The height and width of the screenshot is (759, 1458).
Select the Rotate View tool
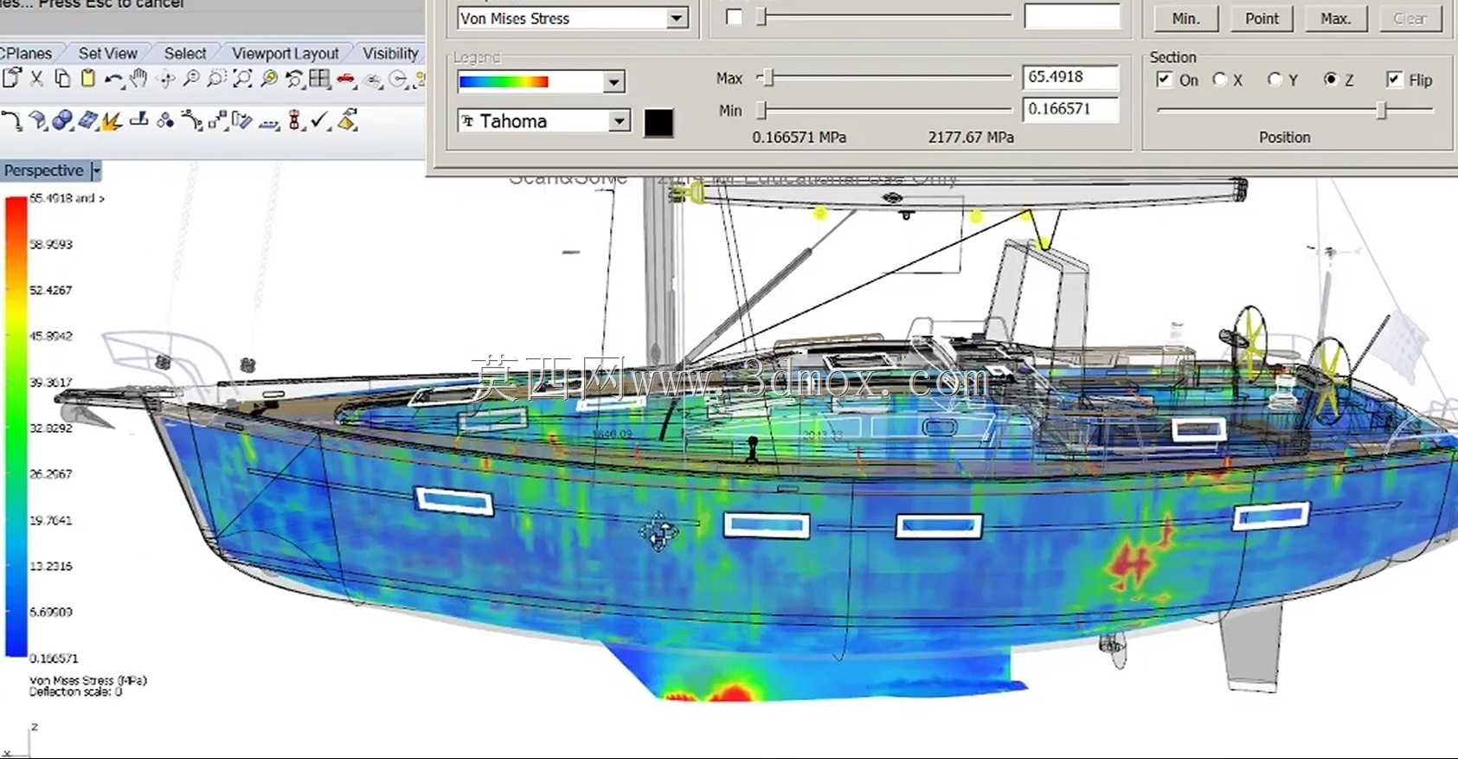pos(166,80)
